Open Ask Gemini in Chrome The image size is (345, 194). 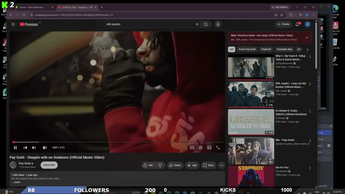[280, 7]
